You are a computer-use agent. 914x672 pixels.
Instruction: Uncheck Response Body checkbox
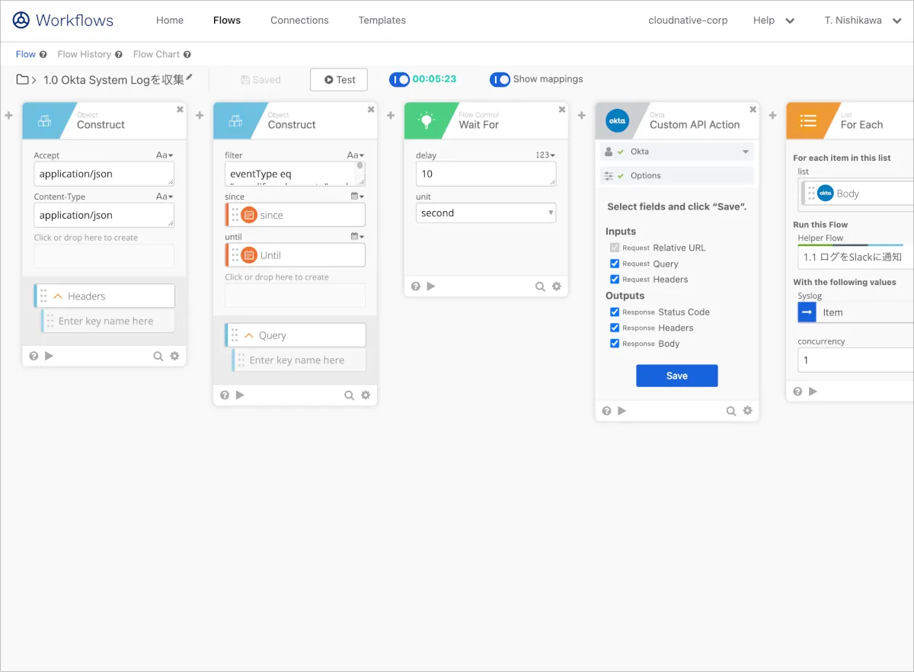click(615, 344)
